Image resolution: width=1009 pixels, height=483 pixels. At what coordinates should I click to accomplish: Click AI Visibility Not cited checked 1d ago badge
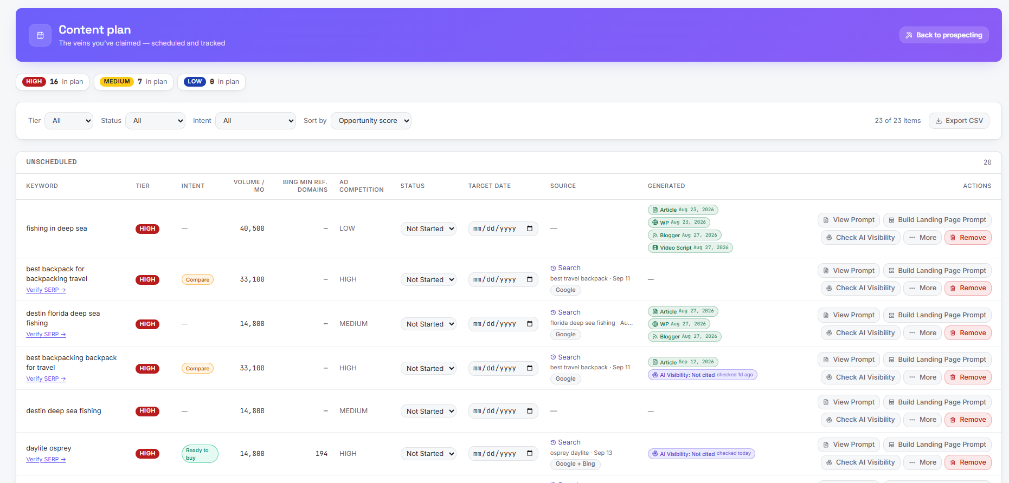pyautogui.click(x=702, y=375)
